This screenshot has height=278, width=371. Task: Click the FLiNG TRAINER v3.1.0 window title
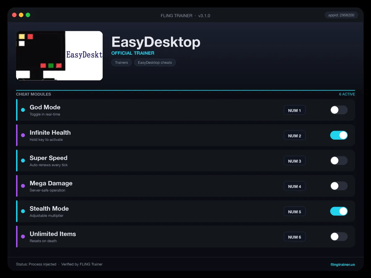[x=185, y=15]
